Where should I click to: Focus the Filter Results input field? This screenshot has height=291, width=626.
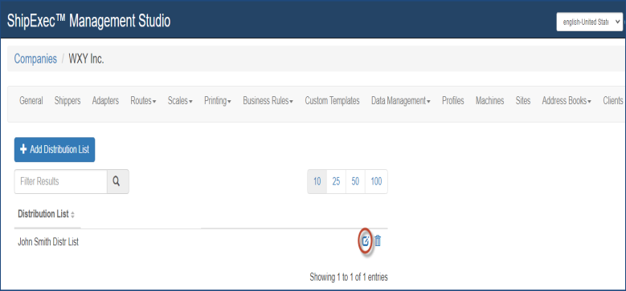(x=61, y=181)
